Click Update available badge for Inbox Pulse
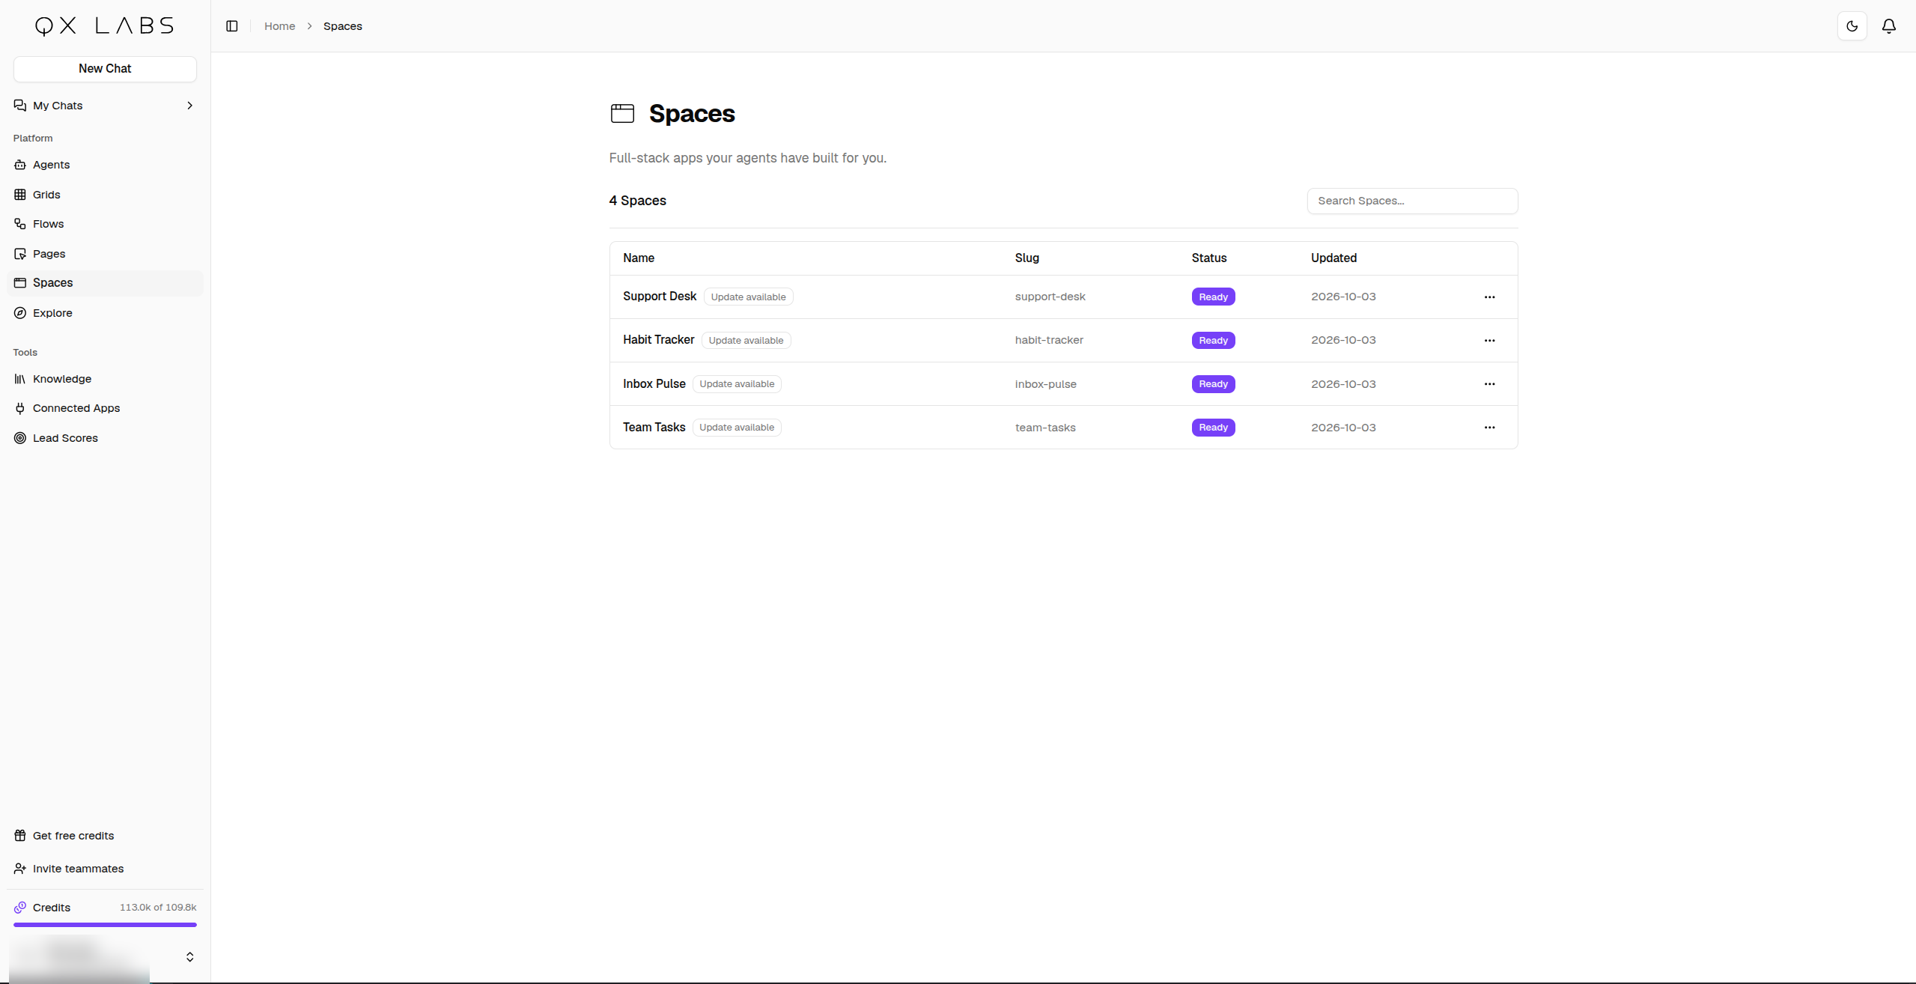Viewport: 1916px width, 984px height. click(737, 384)
